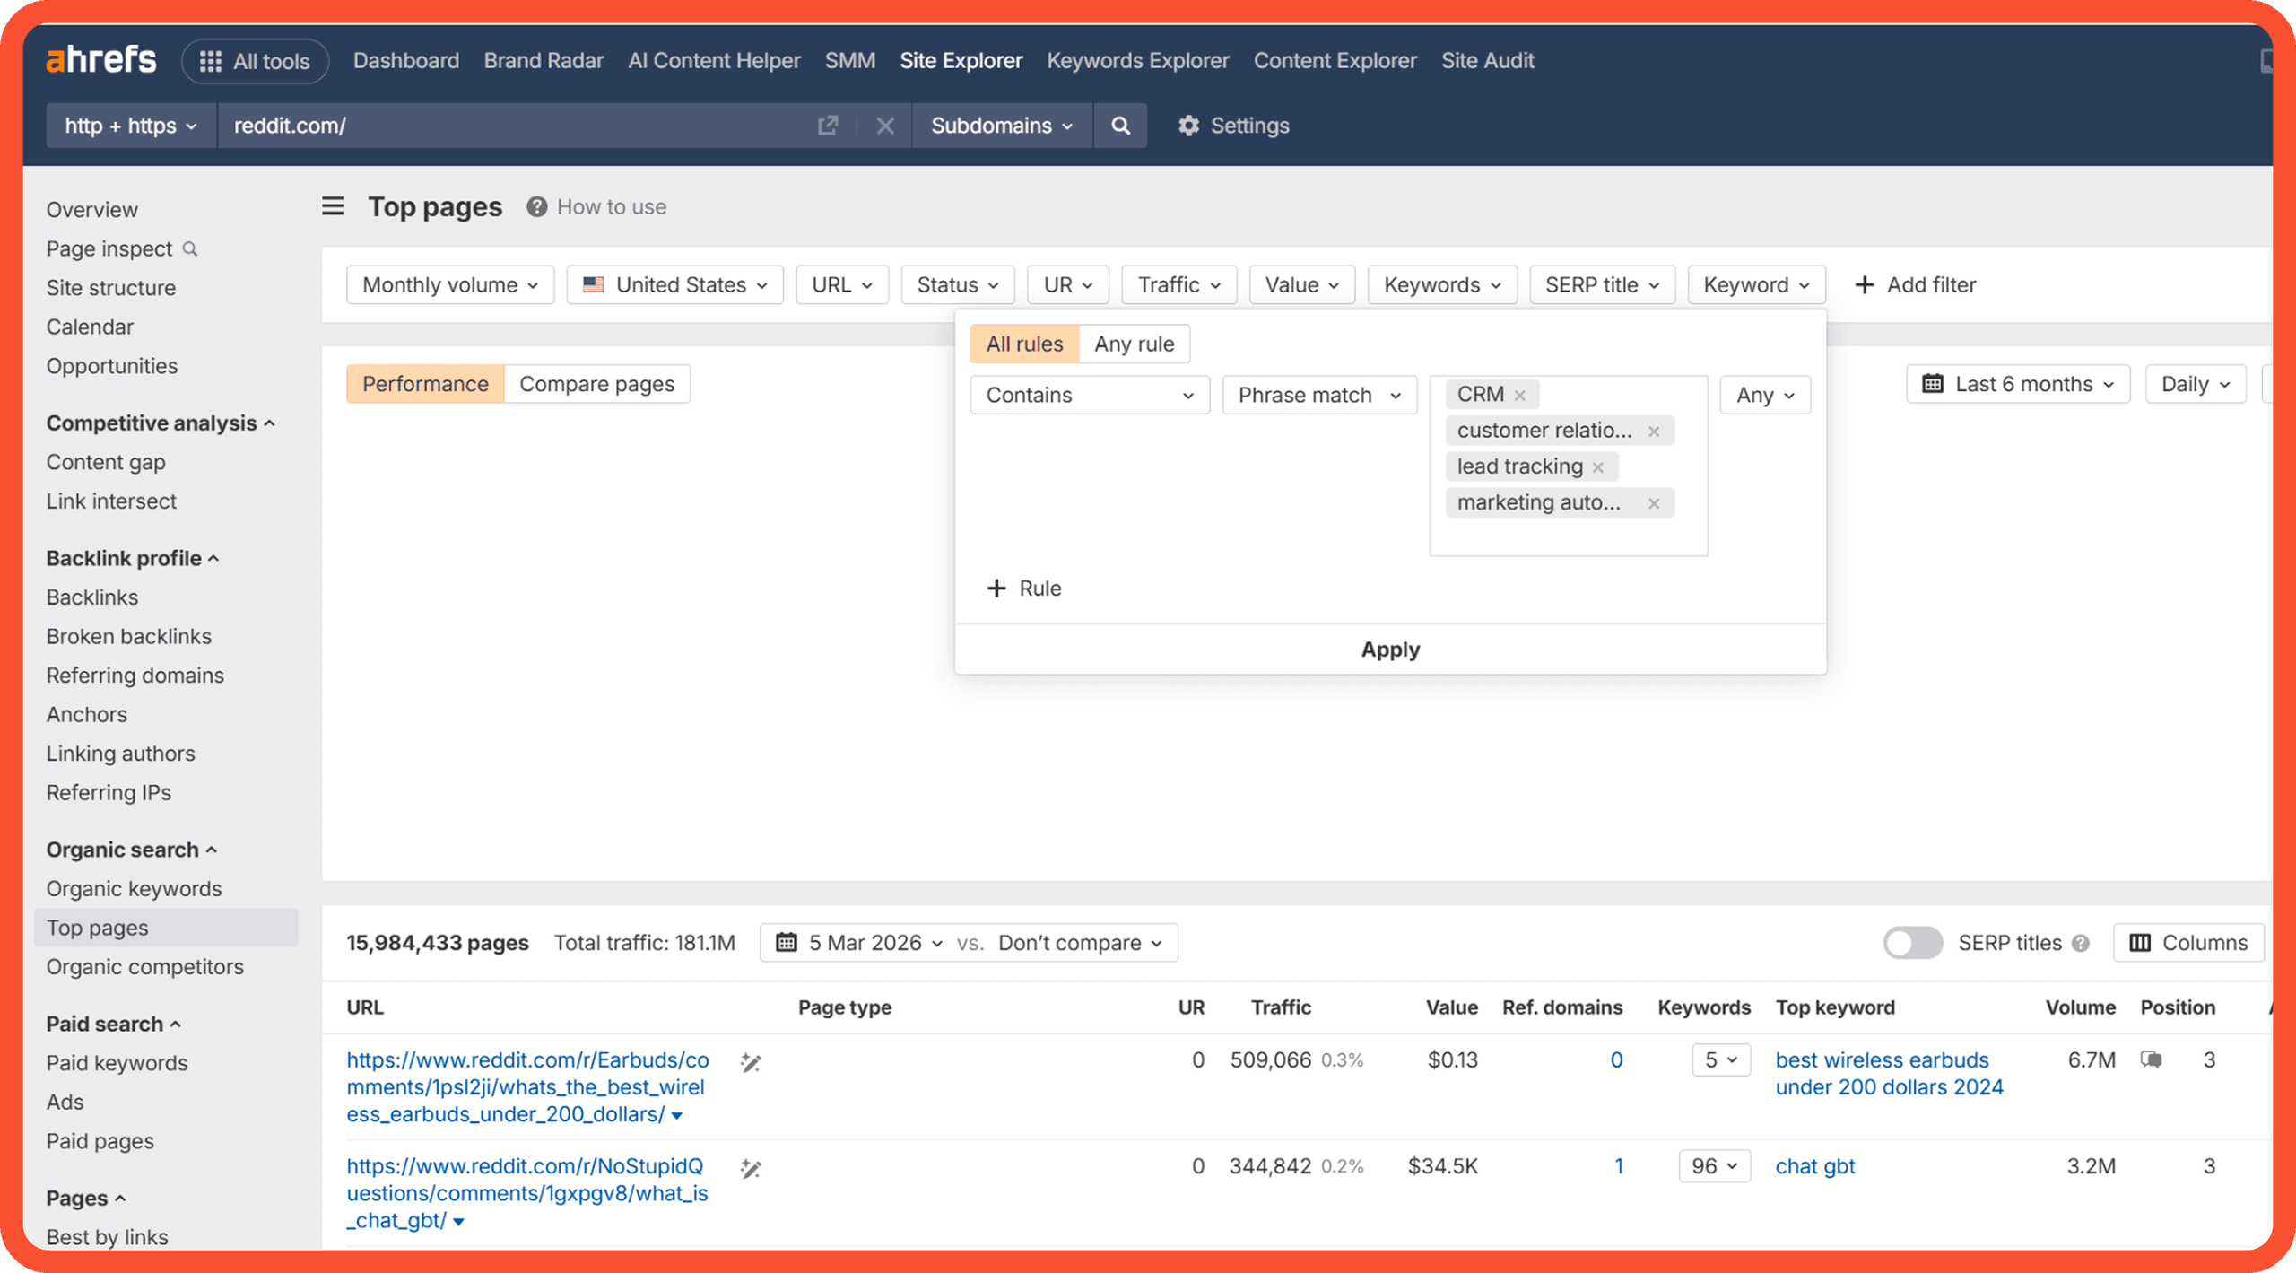Collapse the Competitive analysis section
Screen dimensions: 2296x1273
coord(161,423)
